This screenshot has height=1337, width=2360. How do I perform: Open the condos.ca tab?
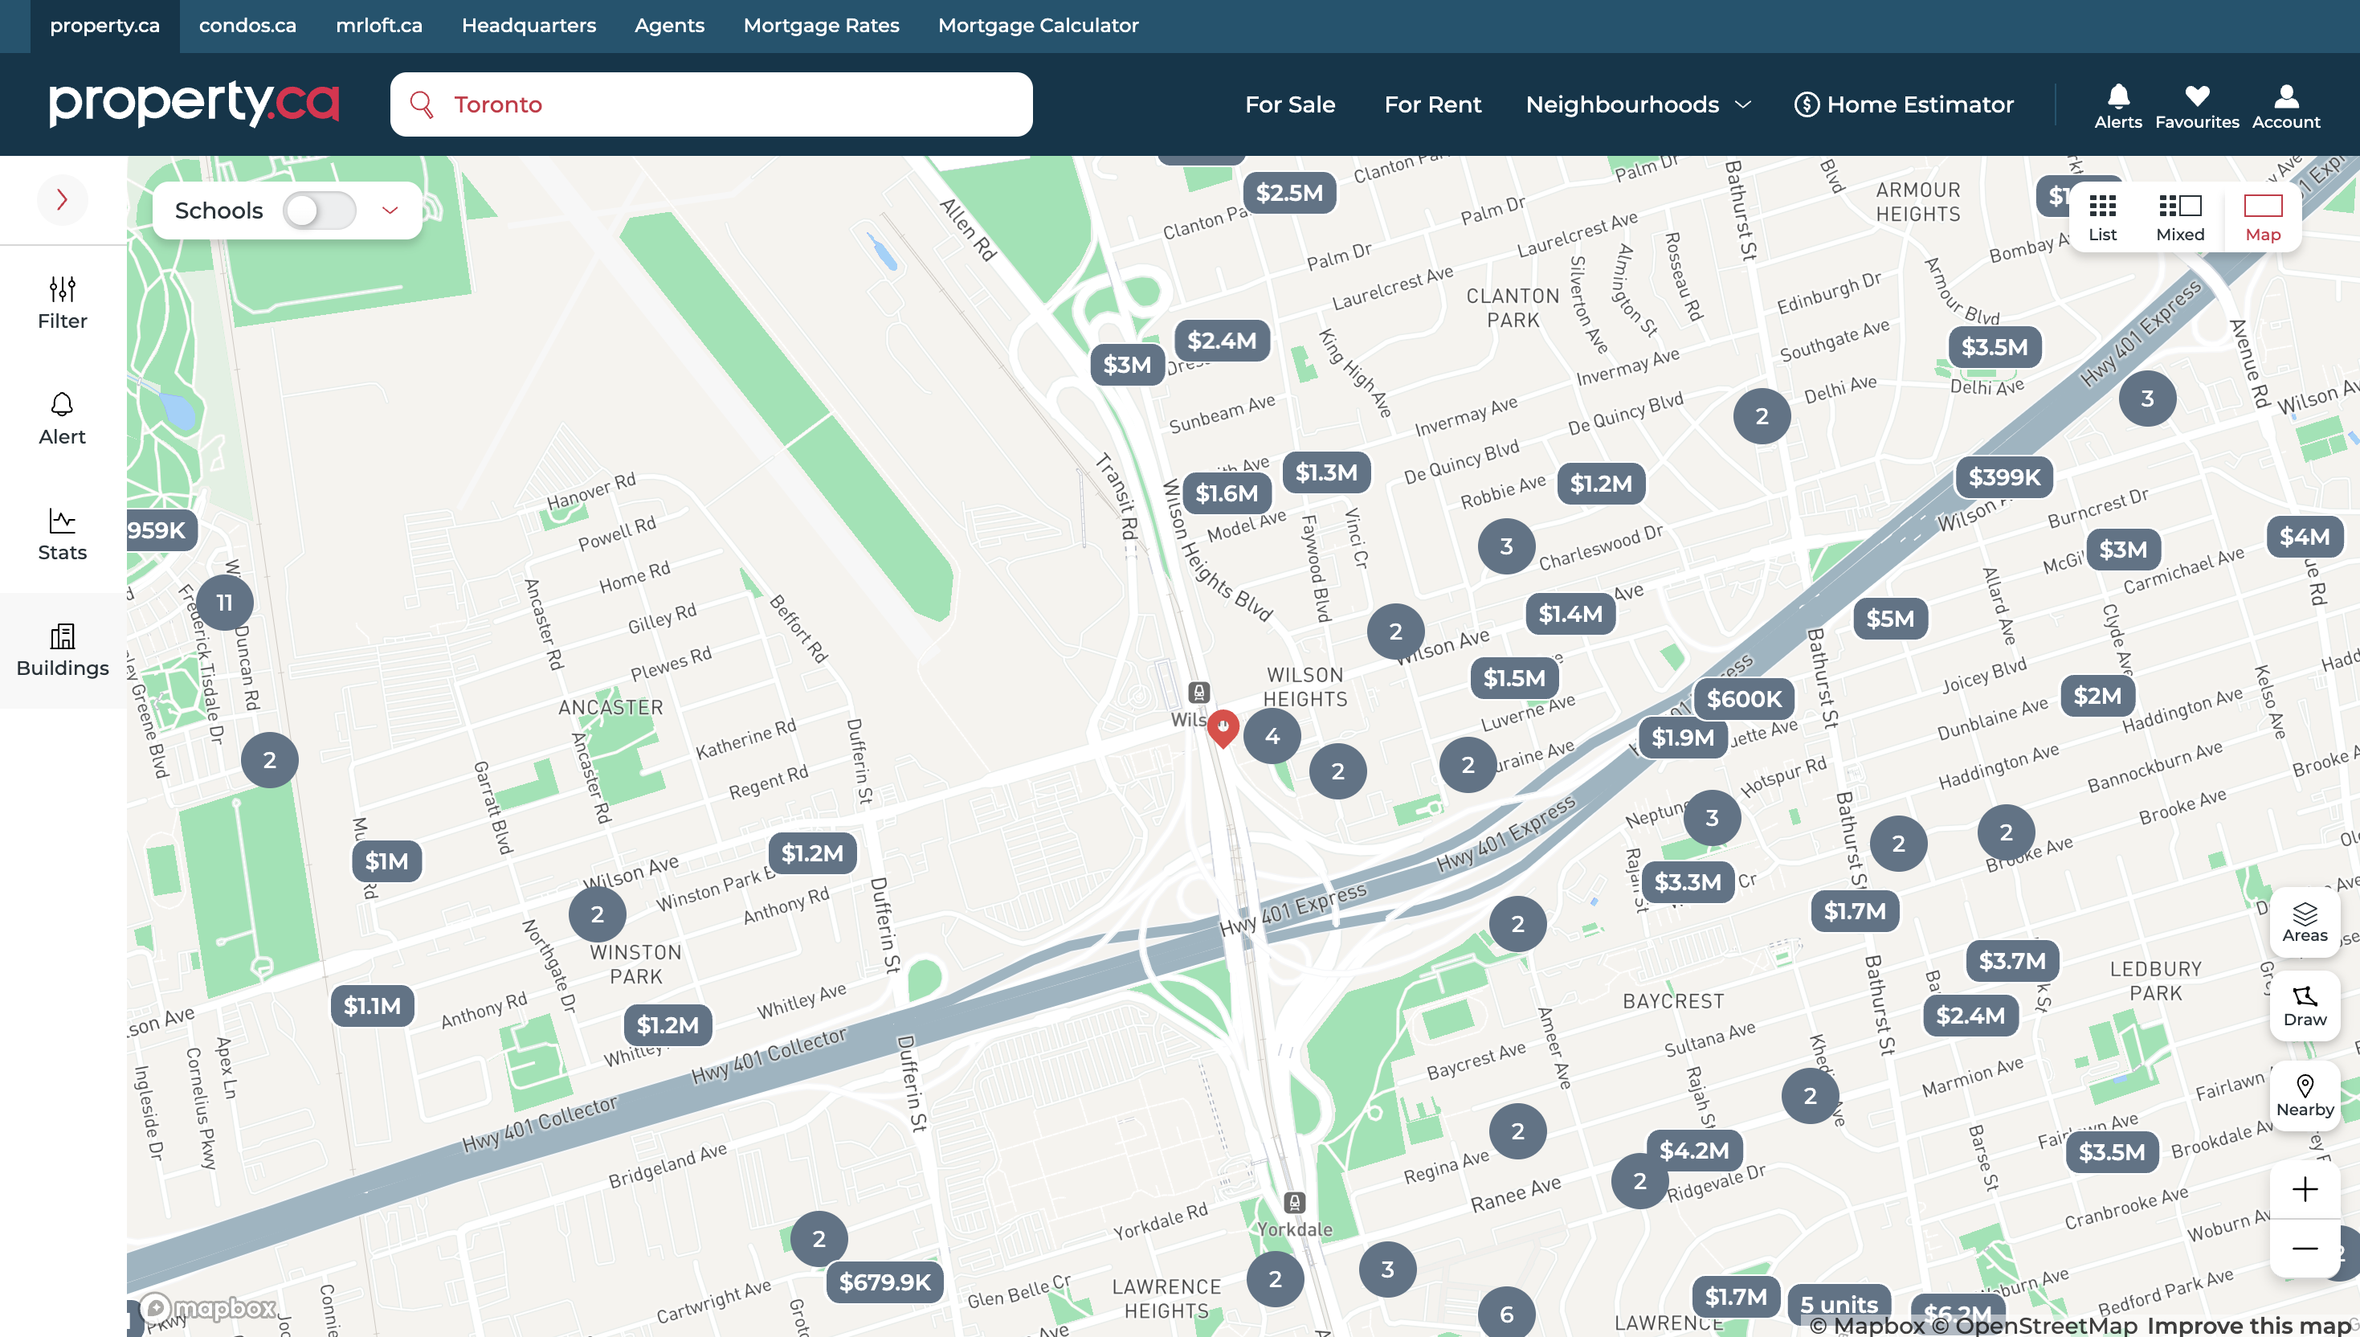pyautogui.click(x=248, y=26)
